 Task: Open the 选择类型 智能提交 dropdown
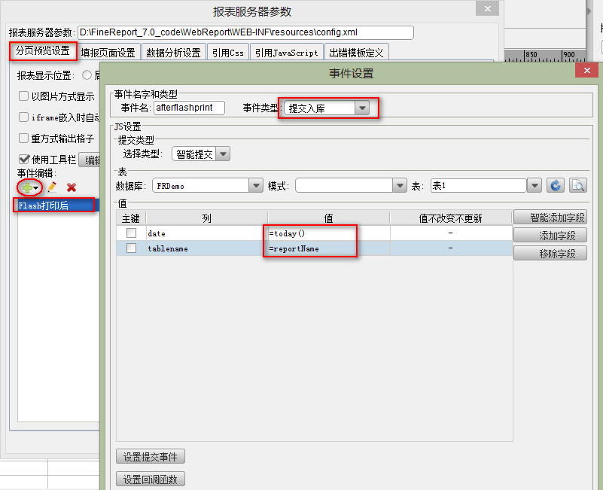[x=223, y=154]
